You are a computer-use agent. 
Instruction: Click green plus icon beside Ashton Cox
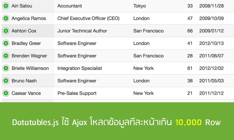coord(6,31)
